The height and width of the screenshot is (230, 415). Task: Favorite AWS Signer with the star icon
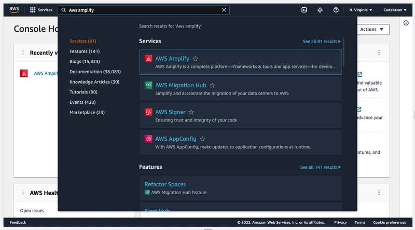coord(191,112)
